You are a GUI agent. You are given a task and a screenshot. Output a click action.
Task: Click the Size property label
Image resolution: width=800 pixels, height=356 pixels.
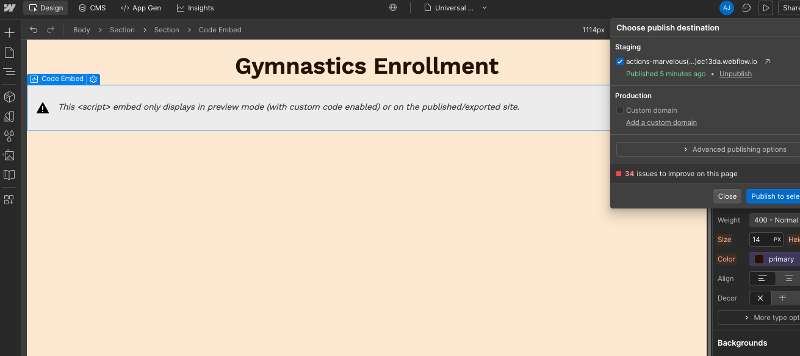tap(724, 240)
